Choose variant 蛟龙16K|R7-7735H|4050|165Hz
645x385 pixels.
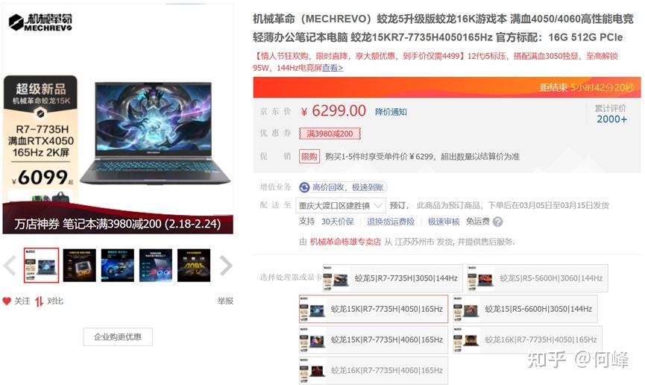coord(527,339)
